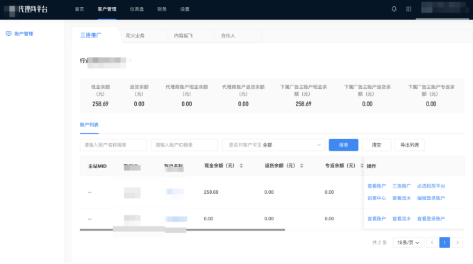
Task: Go to 首页 in top navigation
Action: coord(80,9)
